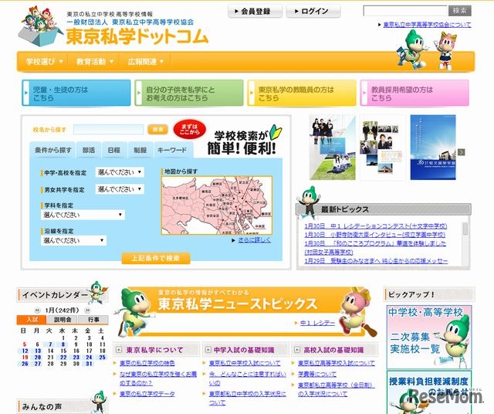Open the 中1 レシテー news ticker link
The height and width of the screenshot is (414, 494).
[317, 323]
